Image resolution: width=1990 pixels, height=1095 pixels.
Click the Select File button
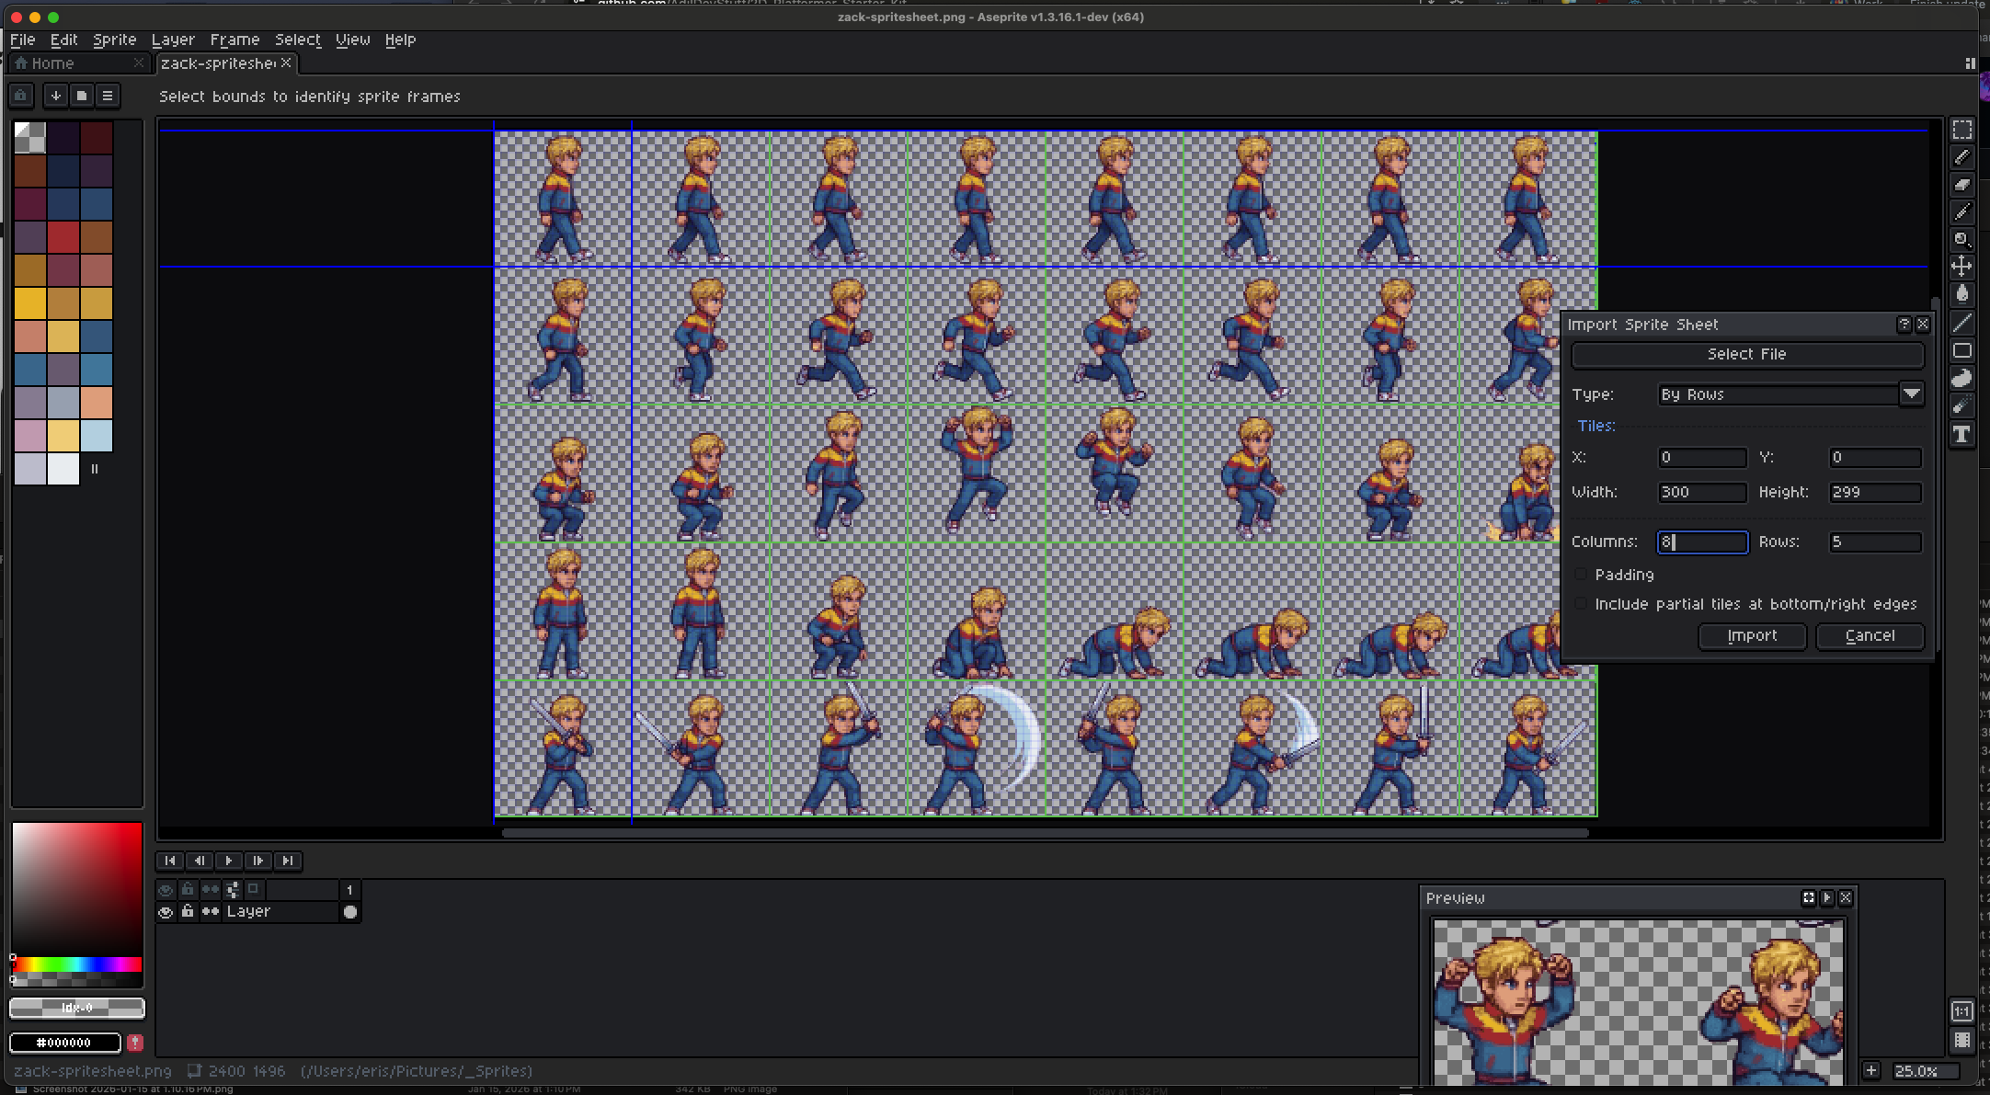(1745, 354)
